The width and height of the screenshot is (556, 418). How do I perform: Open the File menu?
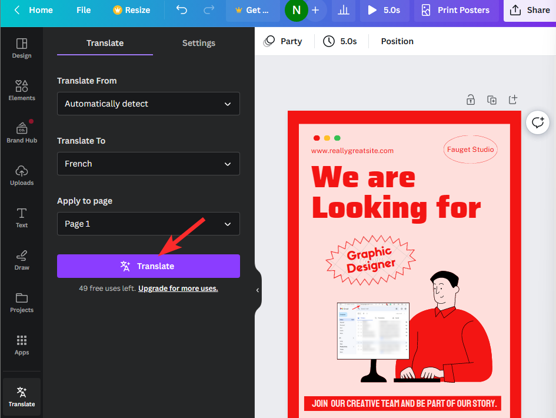coord(84,10)
